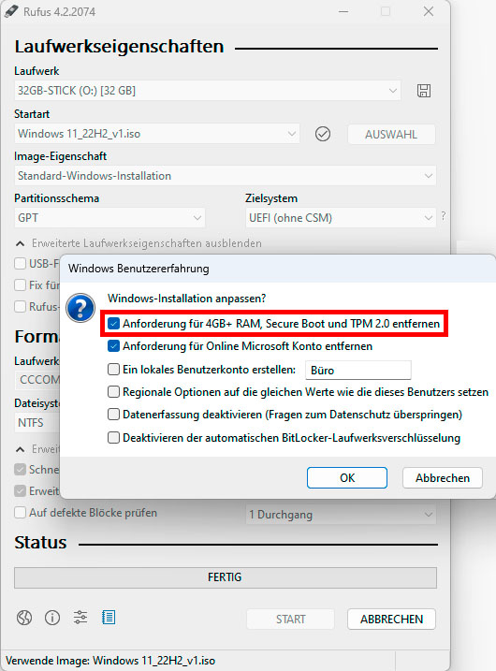Open the about info icon
The image size is (496, 671).
pyautogui.click(x=52, y=618)
